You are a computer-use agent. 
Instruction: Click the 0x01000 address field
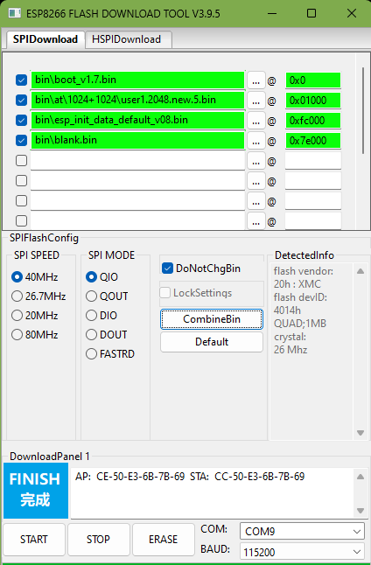tap(313, 101)
